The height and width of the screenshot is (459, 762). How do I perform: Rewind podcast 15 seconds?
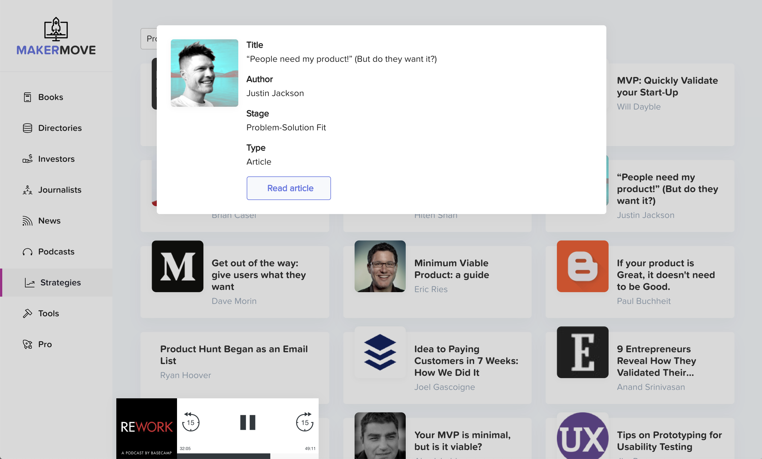pyautogui.click(x=190, y=422)
